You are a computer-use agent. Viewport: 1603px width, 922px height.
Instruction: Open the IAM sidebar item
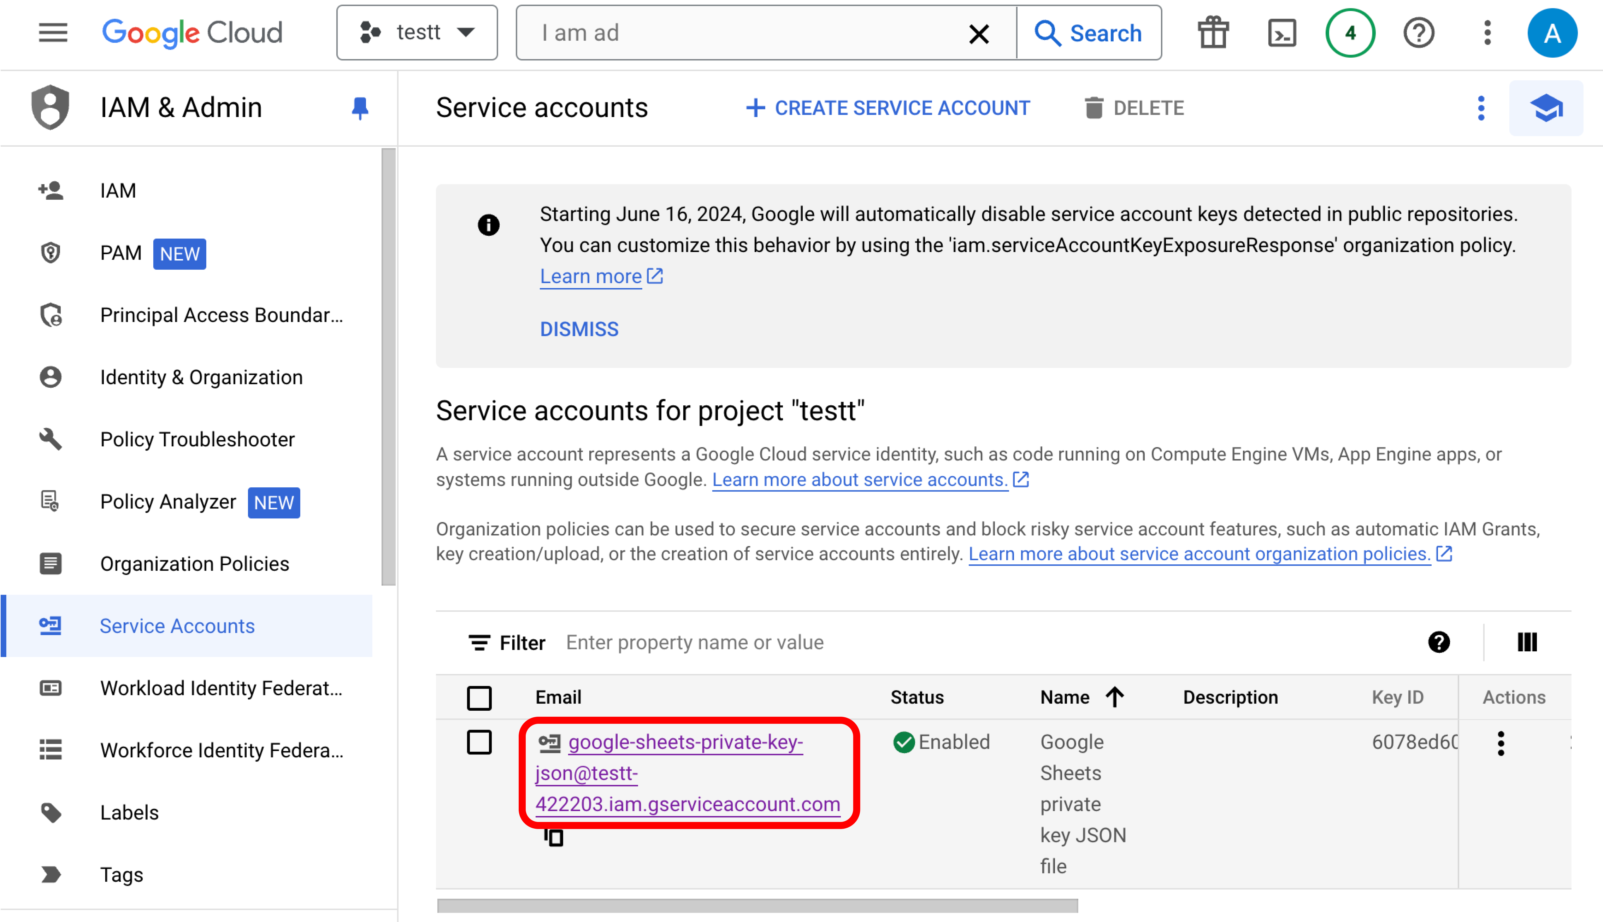pyautogui.click(x=118, y=190)
